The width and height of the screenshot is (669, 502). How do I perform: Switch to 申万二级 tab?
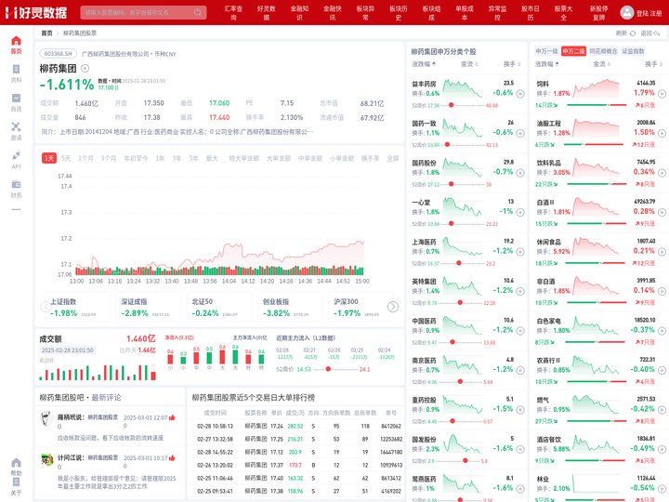[x=573, y=51]
